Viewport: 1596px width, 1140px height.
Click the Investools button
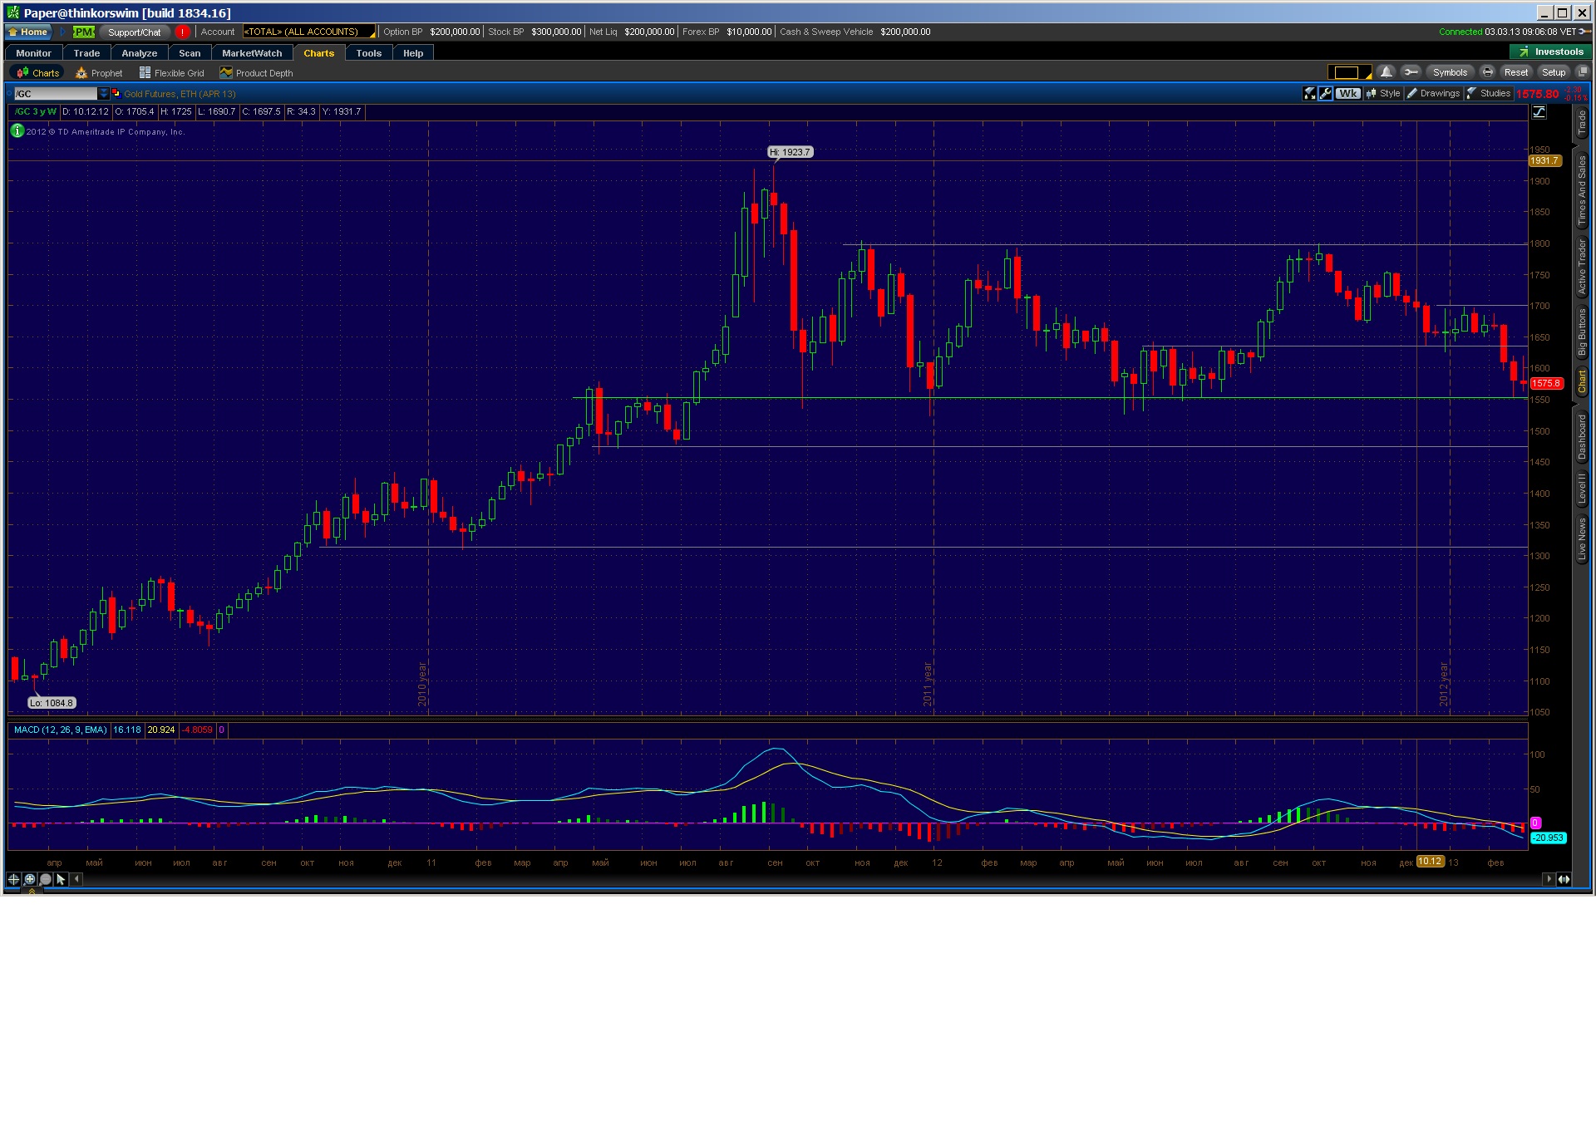tap(1551, 52)
